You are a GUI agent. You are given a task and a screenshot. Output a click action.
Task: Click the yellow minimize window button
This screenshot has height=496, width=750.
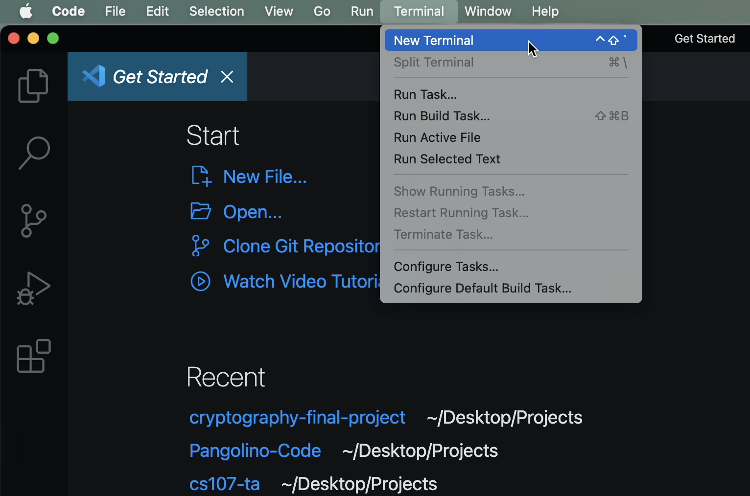33,38
